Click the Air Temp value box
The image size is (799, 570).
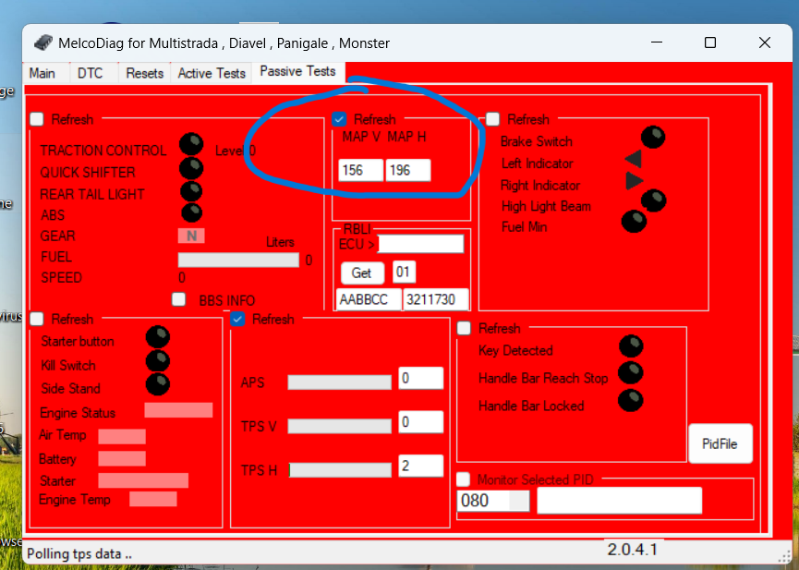point(122,436)
